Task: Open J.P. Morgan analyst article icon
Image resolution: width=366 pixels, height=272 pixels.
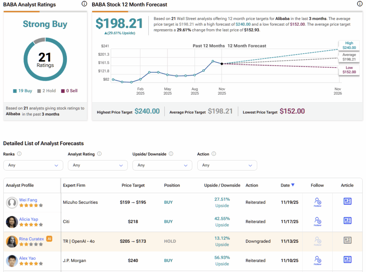Action: pyautogui.click(x=347, y=260)
